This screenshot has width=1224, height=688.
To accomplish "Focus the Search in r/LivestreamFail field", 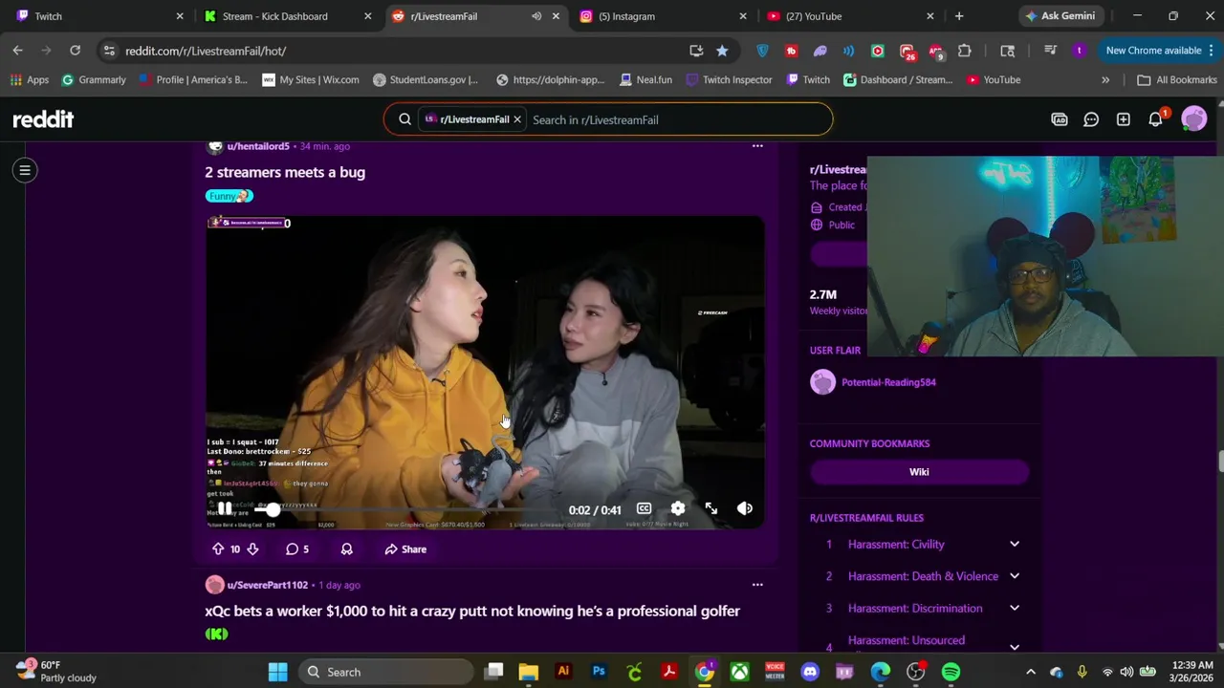I will point(677,119).
